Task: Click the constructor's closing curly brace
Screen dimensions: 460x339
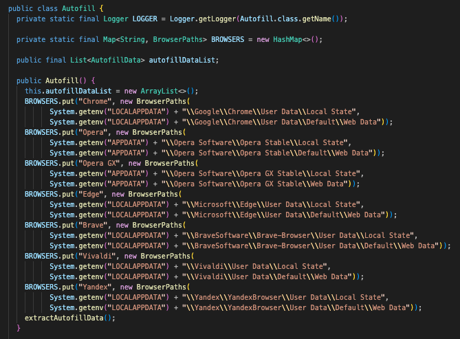Action: point(19,327)
